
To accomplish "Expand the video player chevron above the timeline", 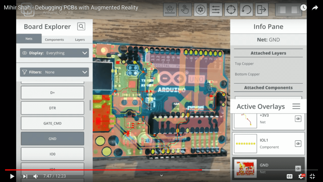I will [x=161, y=175].
